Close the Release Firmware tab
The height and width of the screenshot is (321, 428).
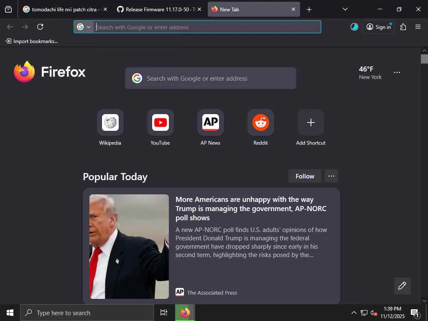point(199,9)
